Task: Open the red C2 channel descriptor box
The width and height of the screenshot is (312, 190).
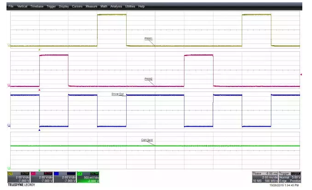Action: click(x=42, y=177)
